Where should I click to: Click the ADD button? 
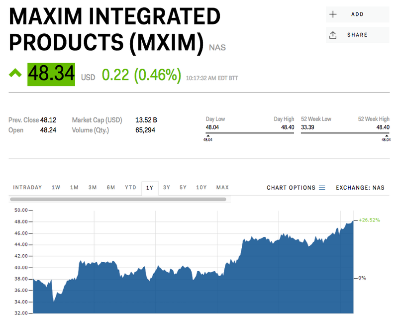tap(357, 14)
